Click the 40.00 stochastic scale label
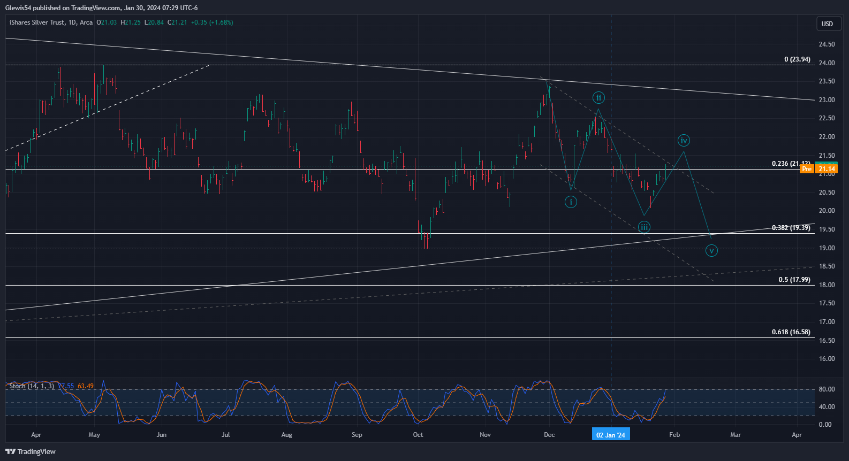The width and height of the screenshot is (849, 461). click(827, 407)
